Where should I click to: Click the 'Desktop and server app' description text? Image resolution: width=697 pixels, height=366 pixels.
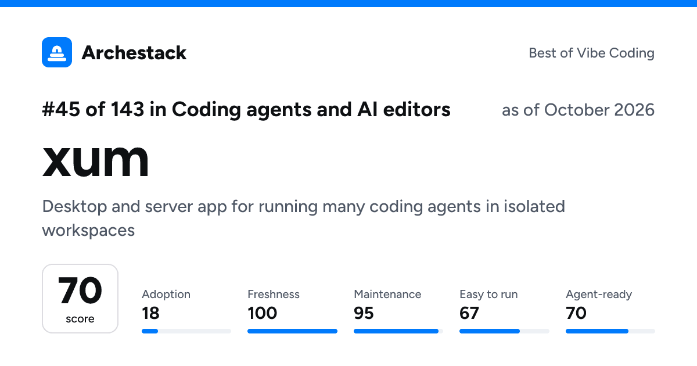[x=303, y=218]
